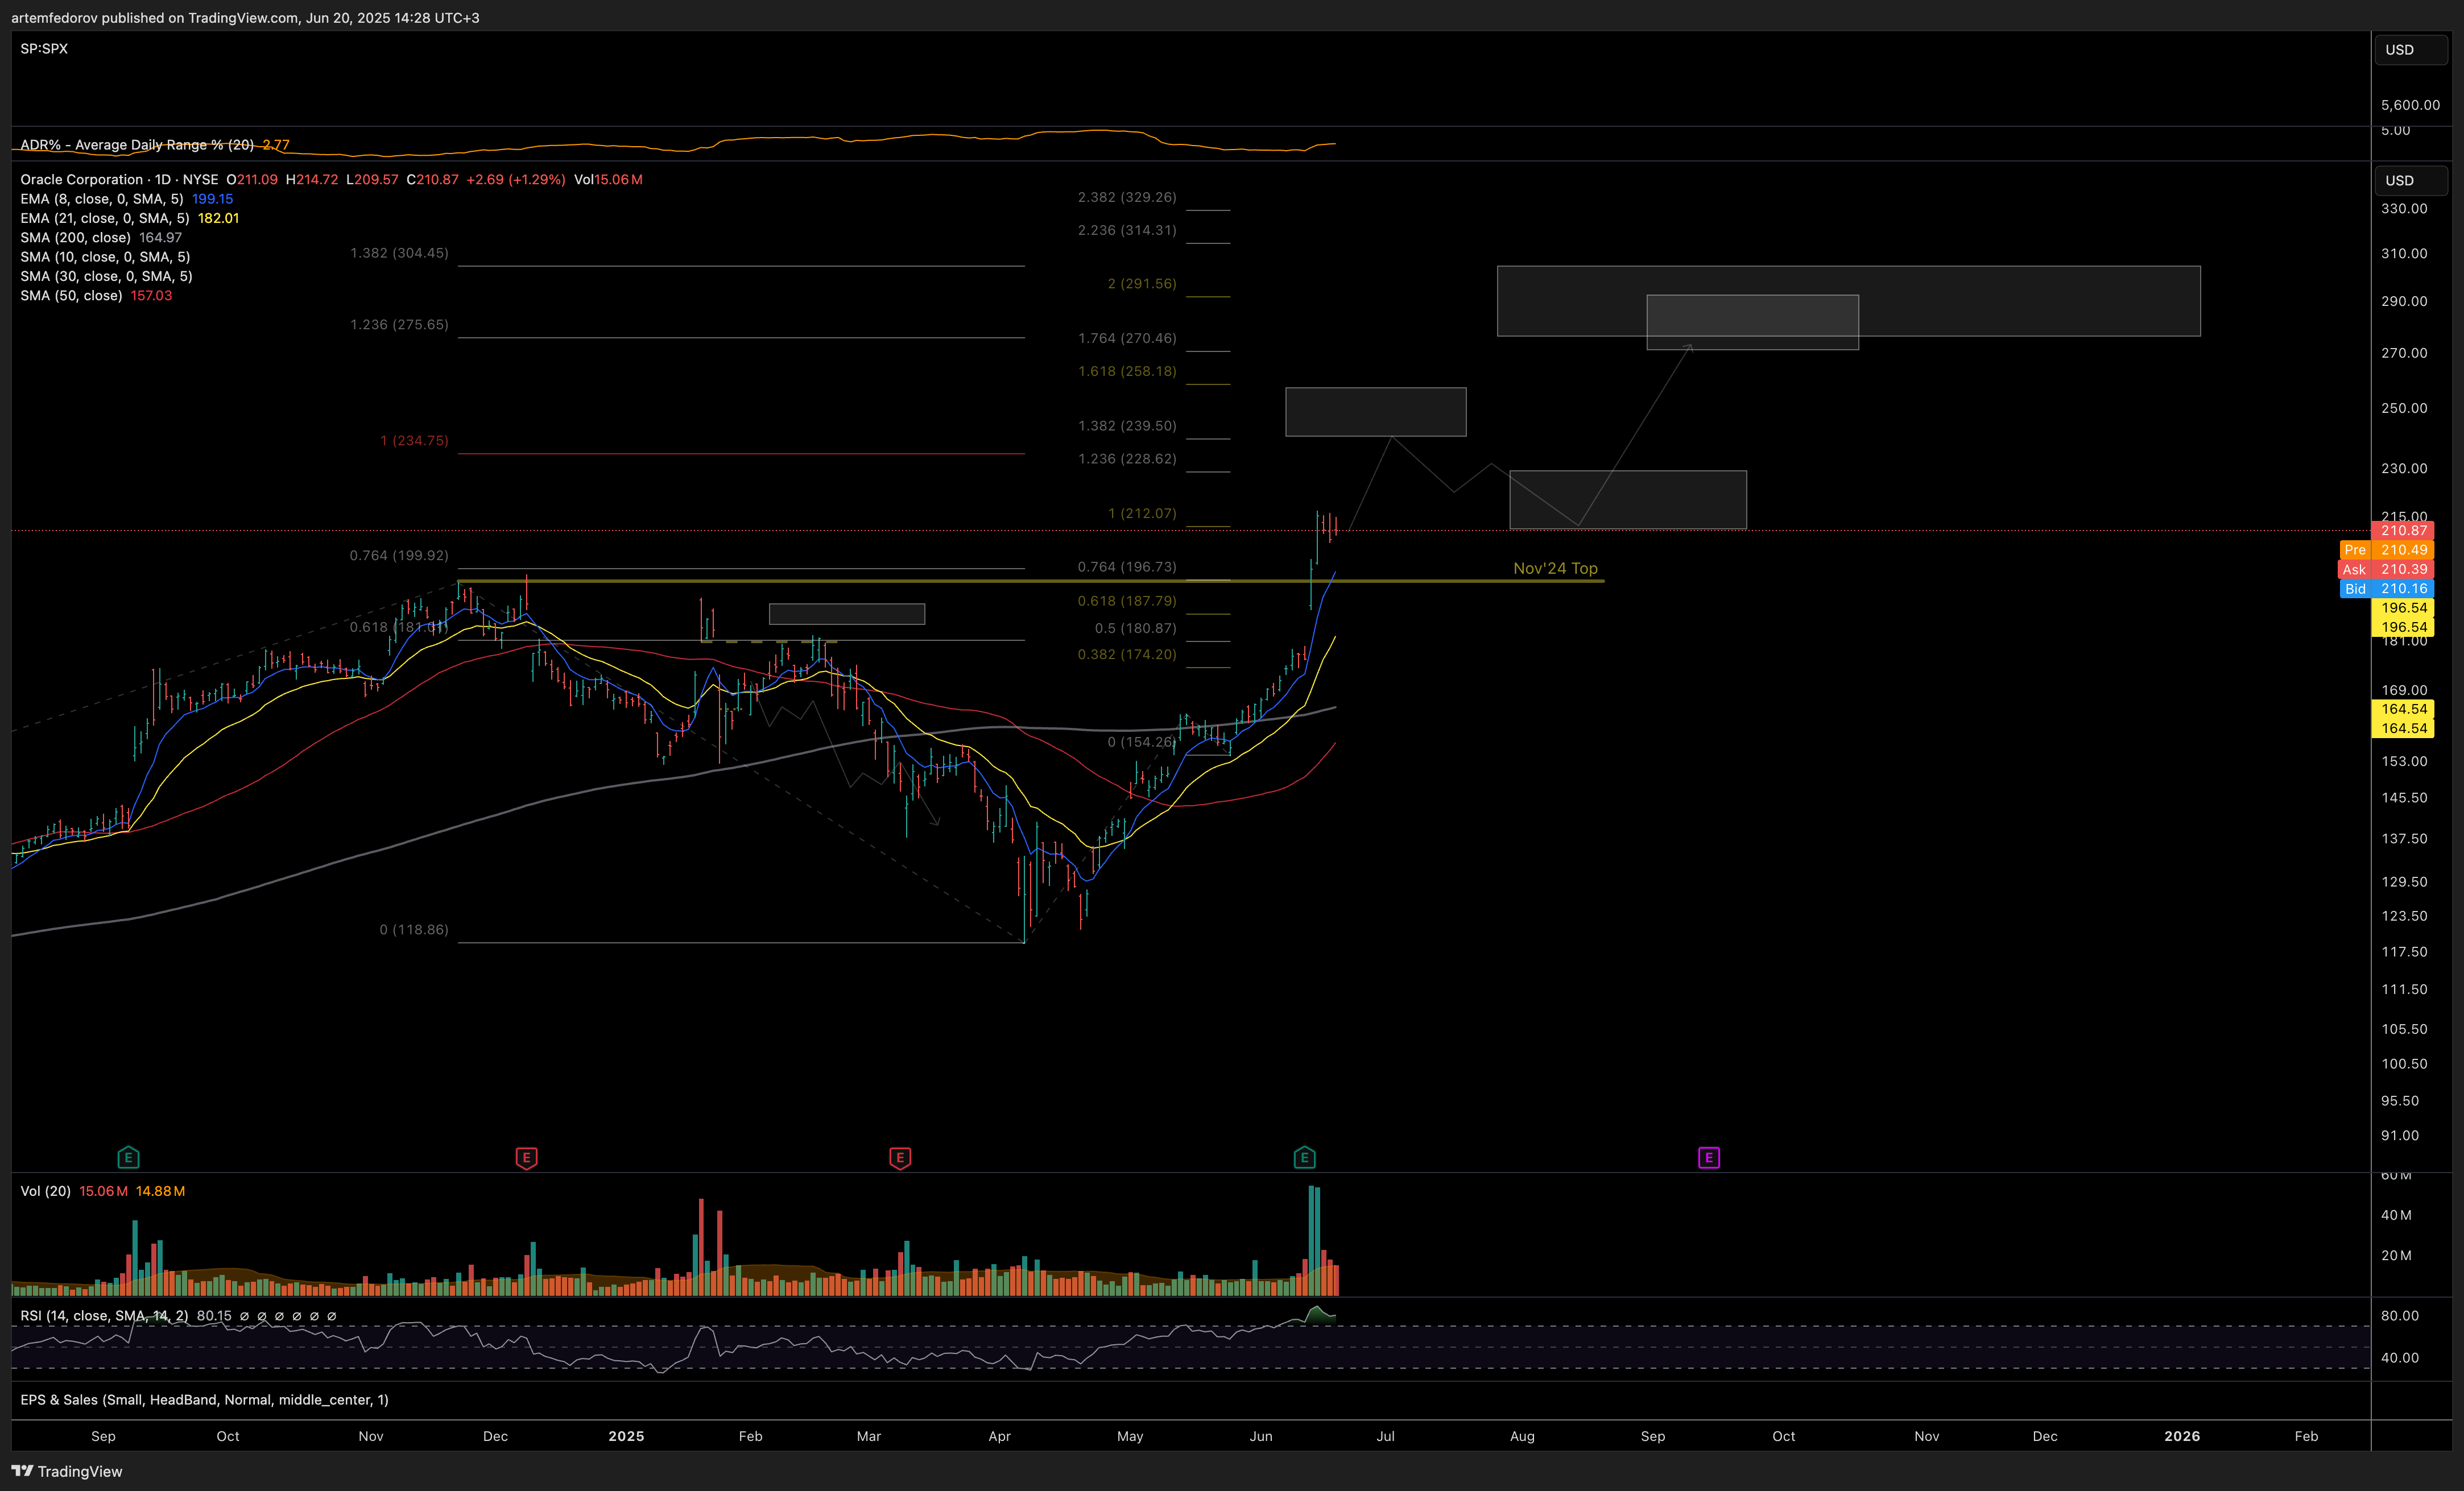This screenshot has width=2464, height=1491.
Task: Select the SMA (10, close) indicator legend
Action: tap(106, 257)
